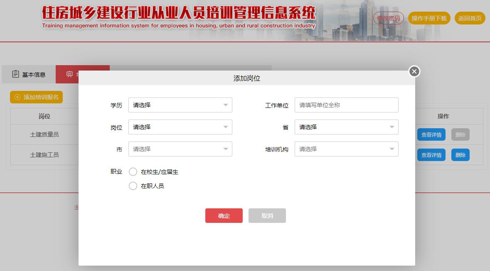The width and height of the screenshot is (490, 271).
Task: Click the 修改密码 button in header
Action: tap(388, 18)
